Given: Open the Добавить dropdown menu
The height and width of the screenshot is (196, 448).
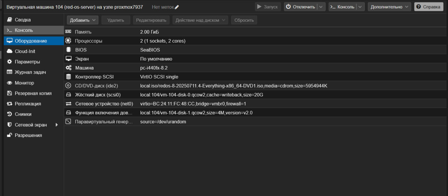Looking at the screenshot, I should point(83,20).
